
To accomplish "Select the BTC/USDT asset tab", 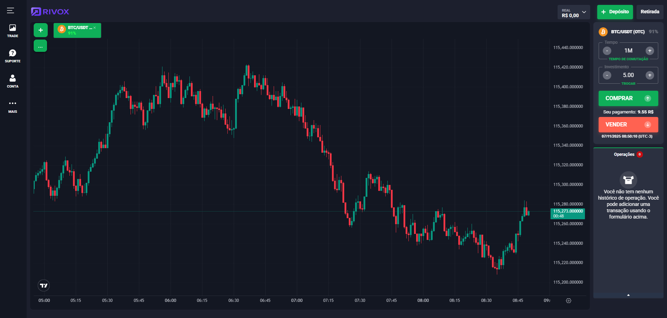I will (74, 32).
